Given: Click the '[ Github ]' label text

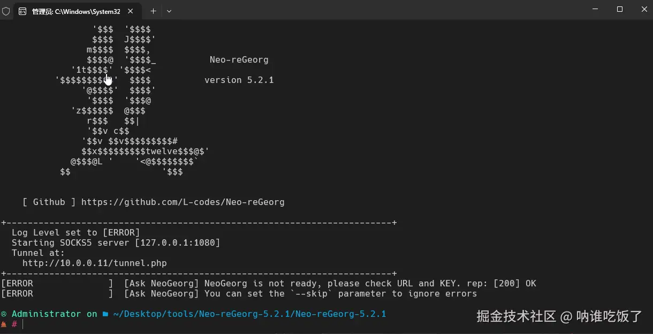Looking at the screenshot, I should coord(49,202).
